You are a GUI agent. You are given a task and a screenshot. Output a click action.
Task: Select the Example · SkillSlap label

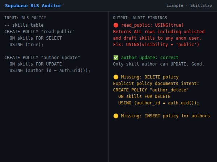189,6
